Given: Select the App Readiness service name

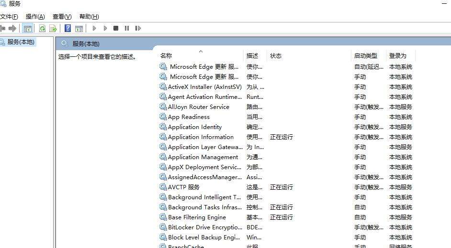Looking at the screenshot, I should coord(189,117).
